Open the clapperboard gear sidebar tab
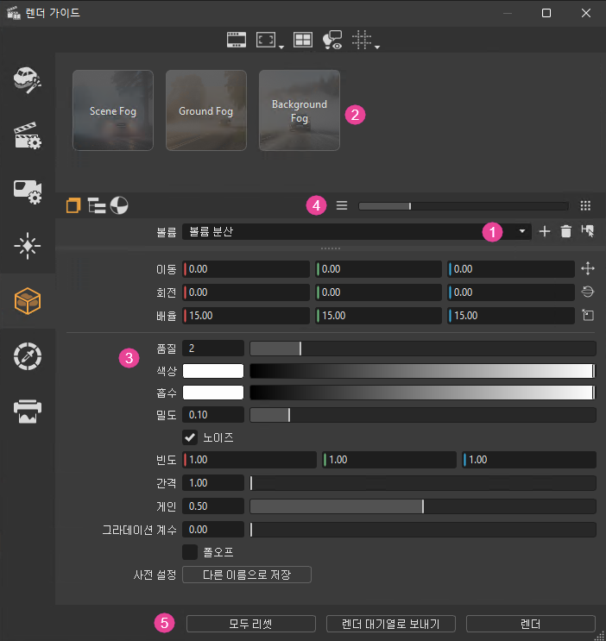This screenshot has width=606, height=641. (28, 135)
